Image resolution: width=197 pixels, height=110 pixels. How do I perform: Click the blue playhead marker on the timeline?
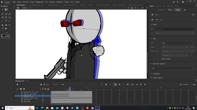tap(70, 89)
